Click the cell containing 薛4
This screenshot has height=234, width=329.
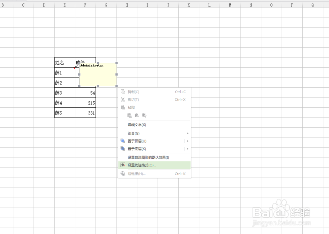point(64,103)
